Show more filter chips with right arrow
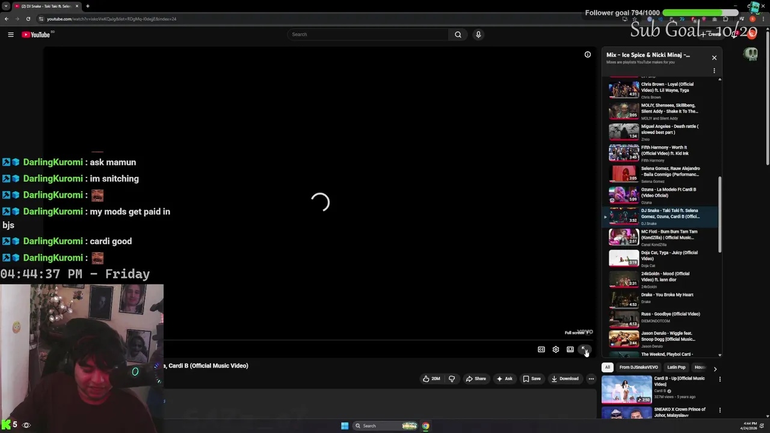Image resolution: width=770 pixels, height=433 pixels. pyautogui.click(x=715, y=368)
